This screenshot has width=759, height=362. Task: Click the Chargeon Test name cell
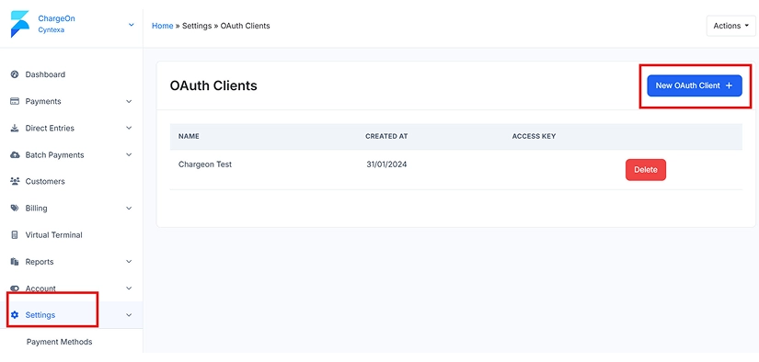click(x=205, y=164)
